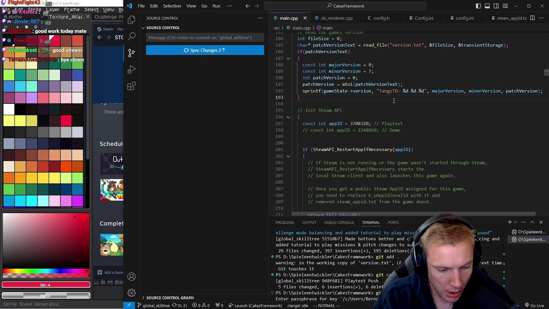Switch to the config.h tab
This screenshot has height=309, width=549.
pos(381,18)
